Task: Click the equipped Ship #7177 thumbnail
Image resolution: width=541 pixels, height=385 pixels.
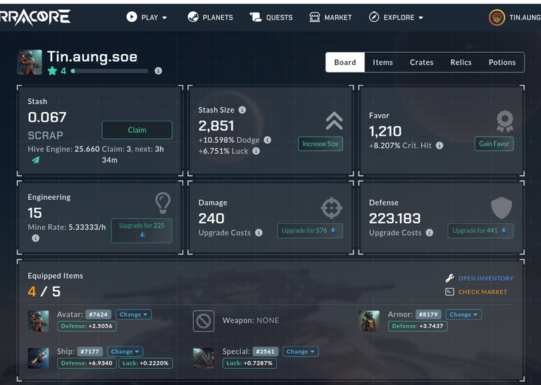Action: coord(38,358)
